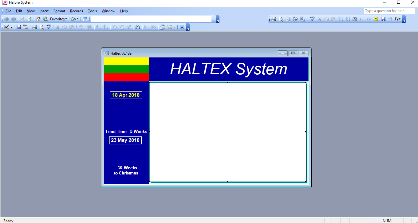418x223 pixels.
Task: Open Toolbar Options of the Exit toolbar
Action: (404, 19)
